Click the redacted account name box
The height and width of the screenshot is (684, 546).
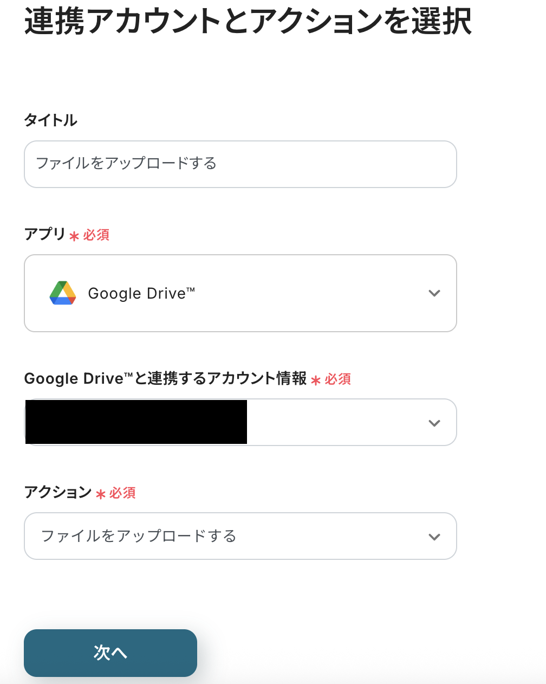(136, 422)
